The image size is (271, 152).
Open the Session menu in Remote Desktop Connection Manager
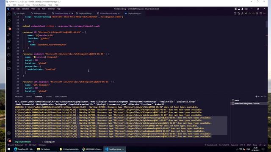[21, 5]
